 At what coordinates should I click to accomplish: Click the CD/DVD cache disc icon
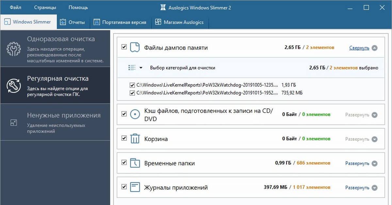(x=135, y=114)
